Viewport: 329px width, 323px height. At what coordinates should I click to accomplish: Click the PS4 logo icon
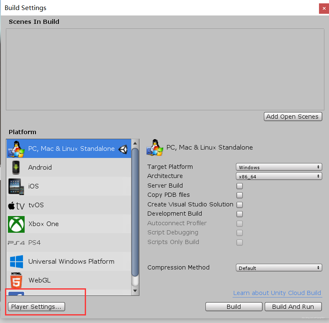pyautogui.click(x=16, y=243)
